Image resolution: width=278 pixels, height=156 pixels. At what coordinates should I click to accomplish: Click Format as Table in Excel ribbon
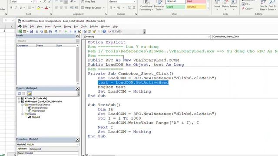tap(159, 6)
